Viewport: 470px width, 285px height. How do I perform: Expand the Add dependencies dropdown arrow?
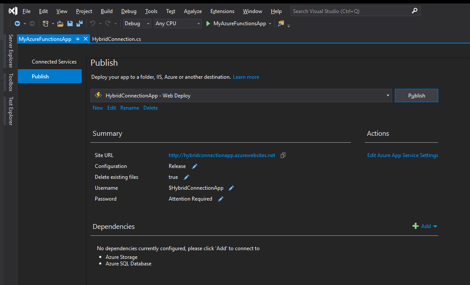coord(435,226)
